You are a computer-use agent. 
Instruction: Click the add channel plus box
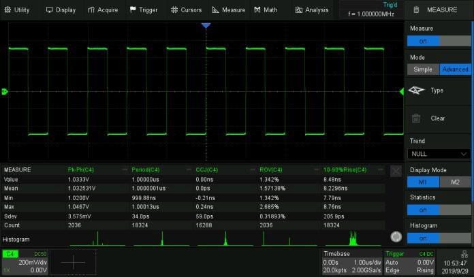click(x=74, y=262)
